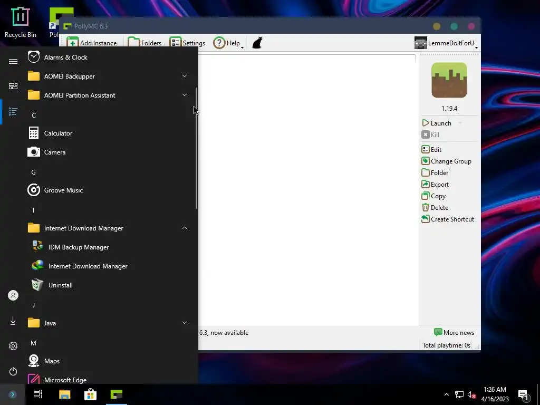The height and width of the screenshot is (405, 540).
Task: Click the Start menu hamburger button
Action: (x=13, y=61)
